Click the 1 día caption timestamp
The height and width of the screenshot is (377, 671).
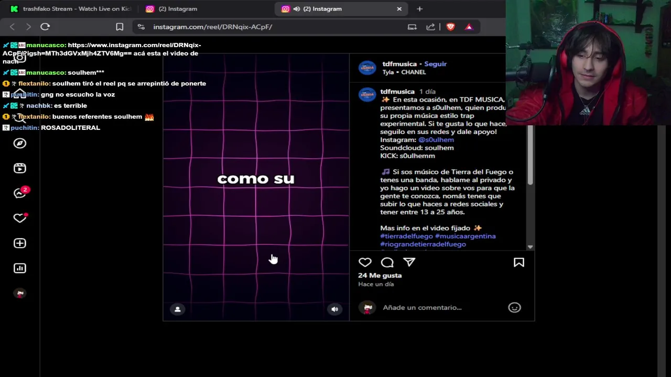(x=427, y=92)
